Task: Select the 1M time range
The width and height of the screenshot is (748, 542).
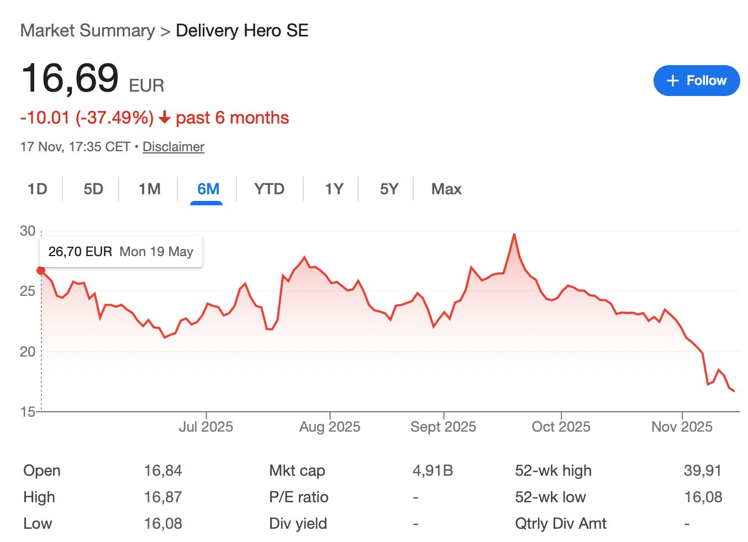Action: 150,189
